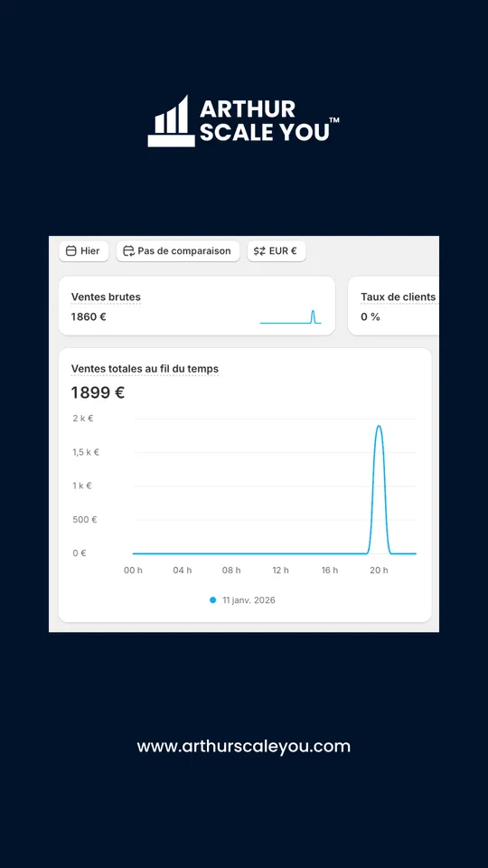Click the 2 k € axis label

coord(83,418)
